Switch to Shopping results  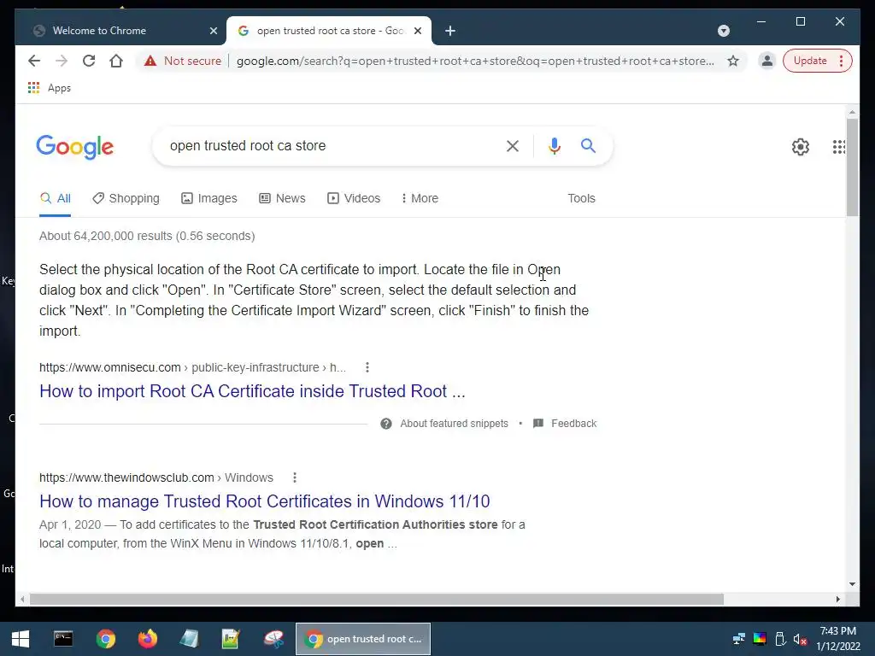[126, 198]
